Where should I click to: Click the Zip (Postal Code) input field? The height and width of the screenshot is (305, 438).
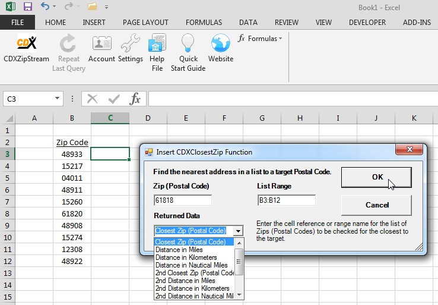coord(183,200)
